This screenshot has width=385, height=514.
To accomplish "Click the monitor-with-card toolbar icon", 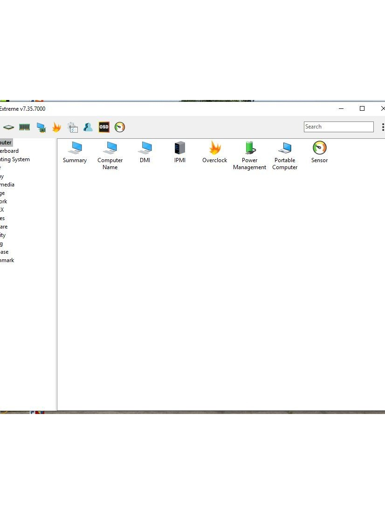I will (41, 127).
